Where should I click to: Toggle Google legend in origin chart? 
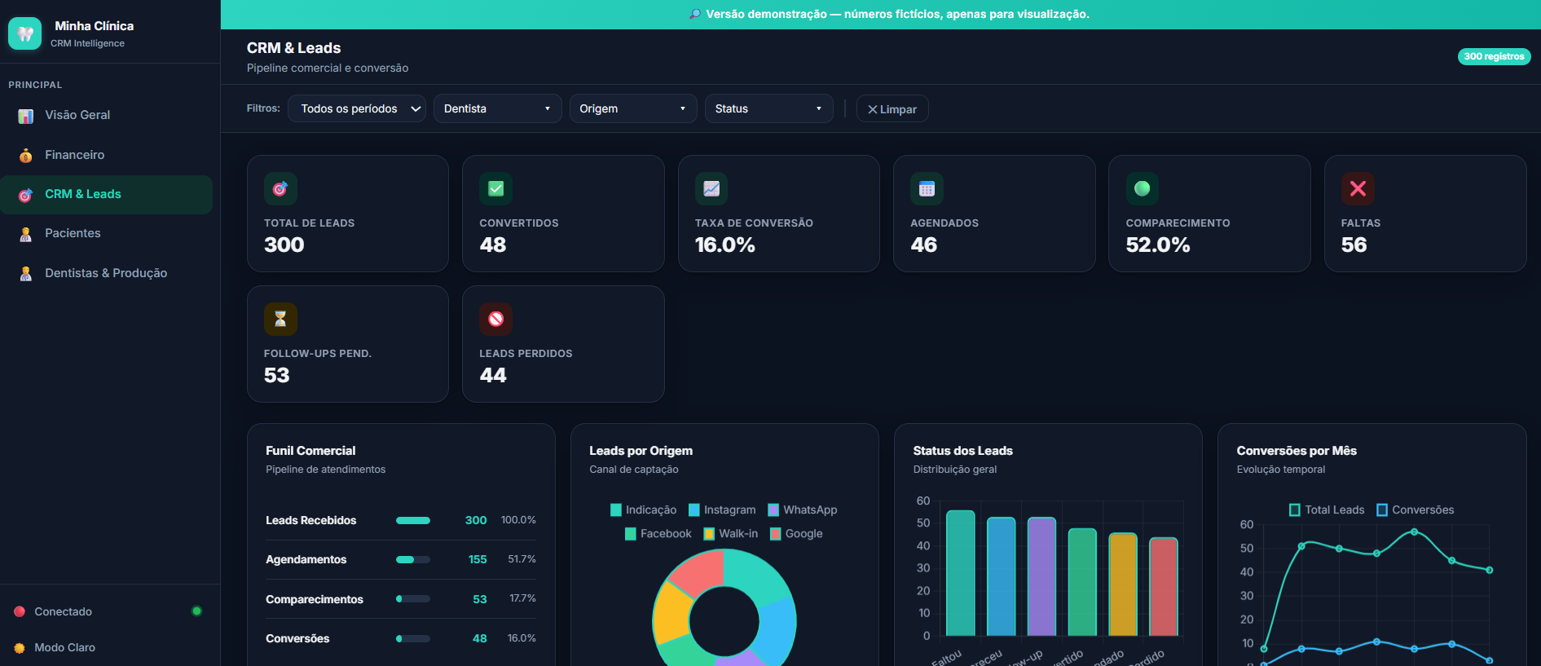click(796, 534)
